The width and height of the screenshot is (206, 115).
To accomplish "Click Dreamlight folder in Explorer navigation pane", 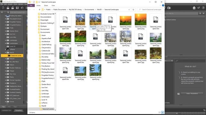I will coord(44,20).
